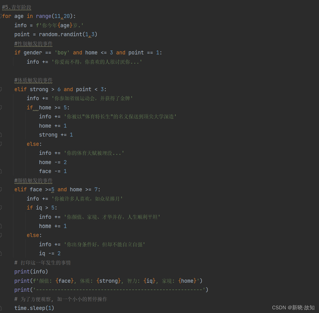This screenshot has height=313, width=319.
Task: Click 'point == 1' in the first if
Action: click(x=144, y=53)
